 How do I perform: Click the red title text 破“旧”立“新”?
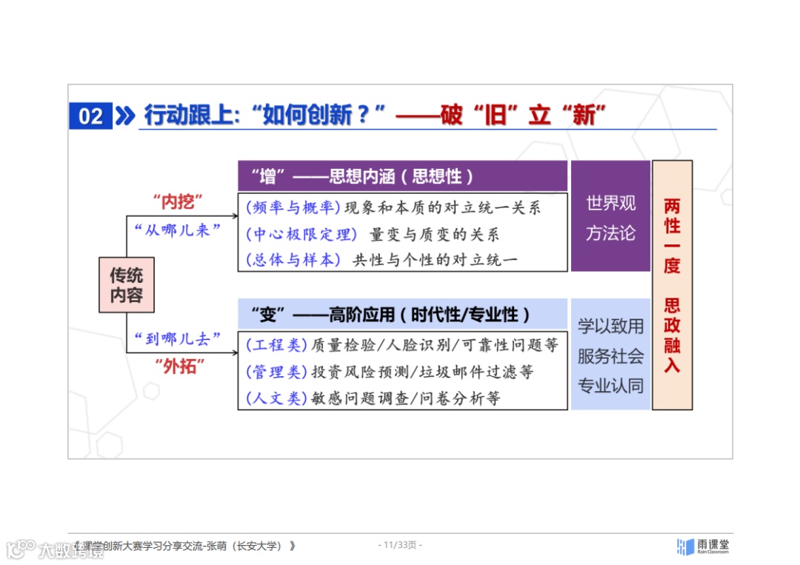click(522, 115)
